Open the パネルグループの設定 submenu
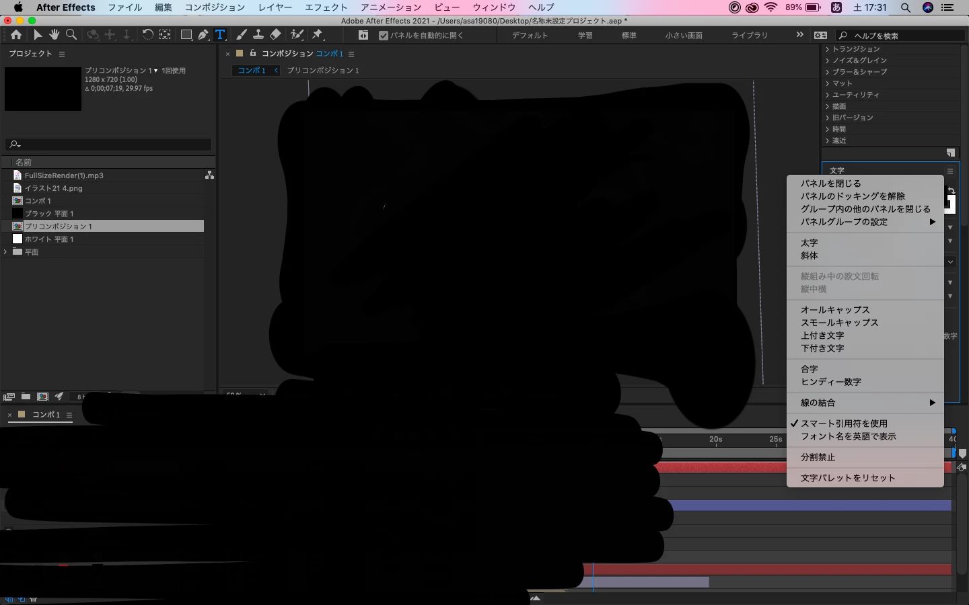969x605 pixels. pos(865,222)
